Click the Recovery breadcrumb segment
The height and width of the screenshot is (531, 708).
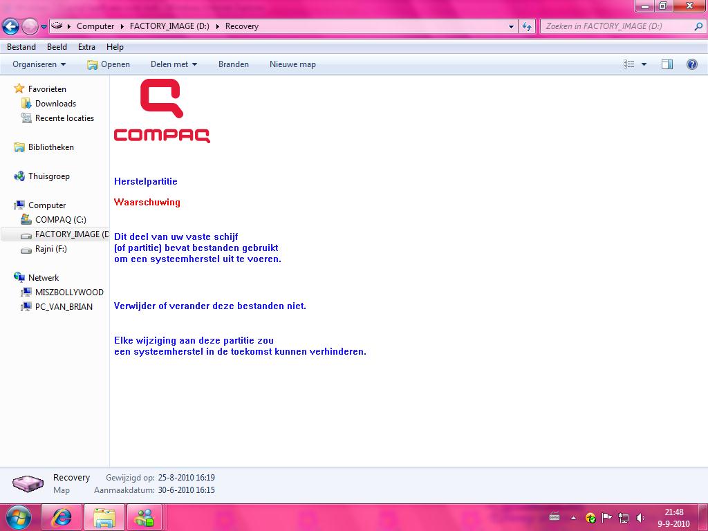pos(242,26)
